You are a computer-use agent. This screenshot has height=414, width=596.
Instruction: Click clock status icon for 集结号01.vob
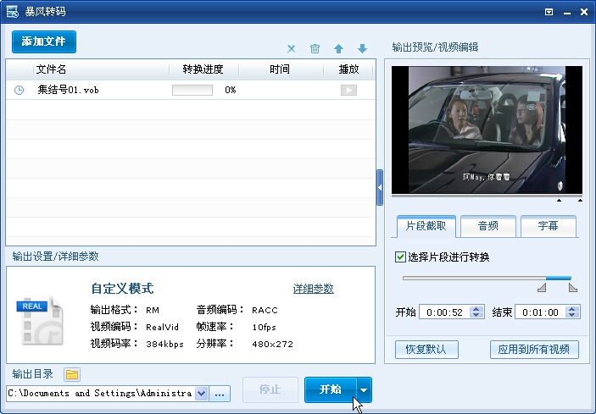pos(19,91)
